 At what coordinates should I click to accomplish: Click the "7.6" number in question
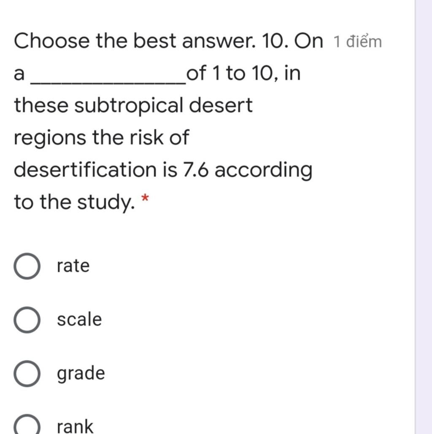[x=196, y=169]
